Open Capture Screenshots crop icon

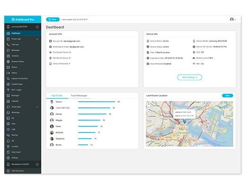pos(8,78)
